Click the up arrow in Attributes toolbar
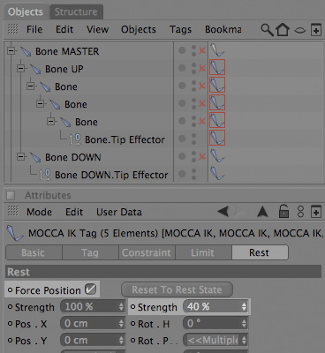This screenshot has height=353, width=325. click(x=262, y=211)
